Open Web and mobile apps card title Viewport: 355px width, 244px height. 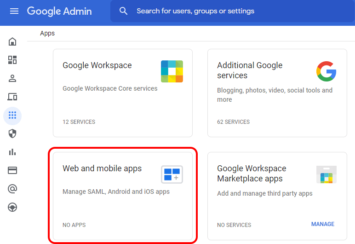click(x=102, y=168)
